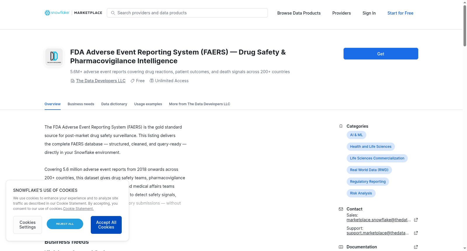The height and width of the screenshot is (251, 467).
Task: Open Browse Data Products
Action: pyautogui.click(x=299, y=13)
